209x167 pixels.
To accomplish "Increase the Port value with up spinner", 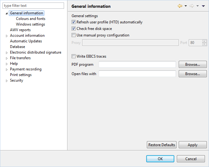I will tap(204, 41).
